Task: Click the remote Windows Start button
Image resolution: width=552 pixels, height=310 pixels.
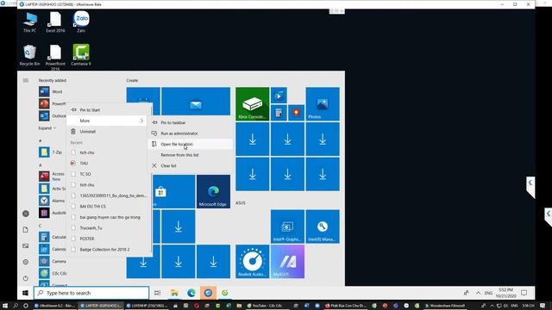Action: pyautogui.click(x=25, y=293)
